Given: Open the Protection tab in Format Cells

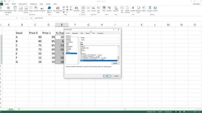Looking at the screenshot, I should (x=100, y=33).
